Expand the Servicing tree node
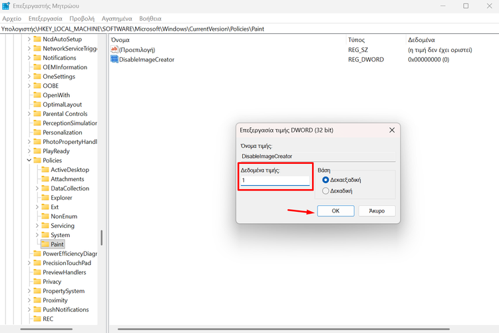Viewport: 499px width, 333px height. pos(37,226)
